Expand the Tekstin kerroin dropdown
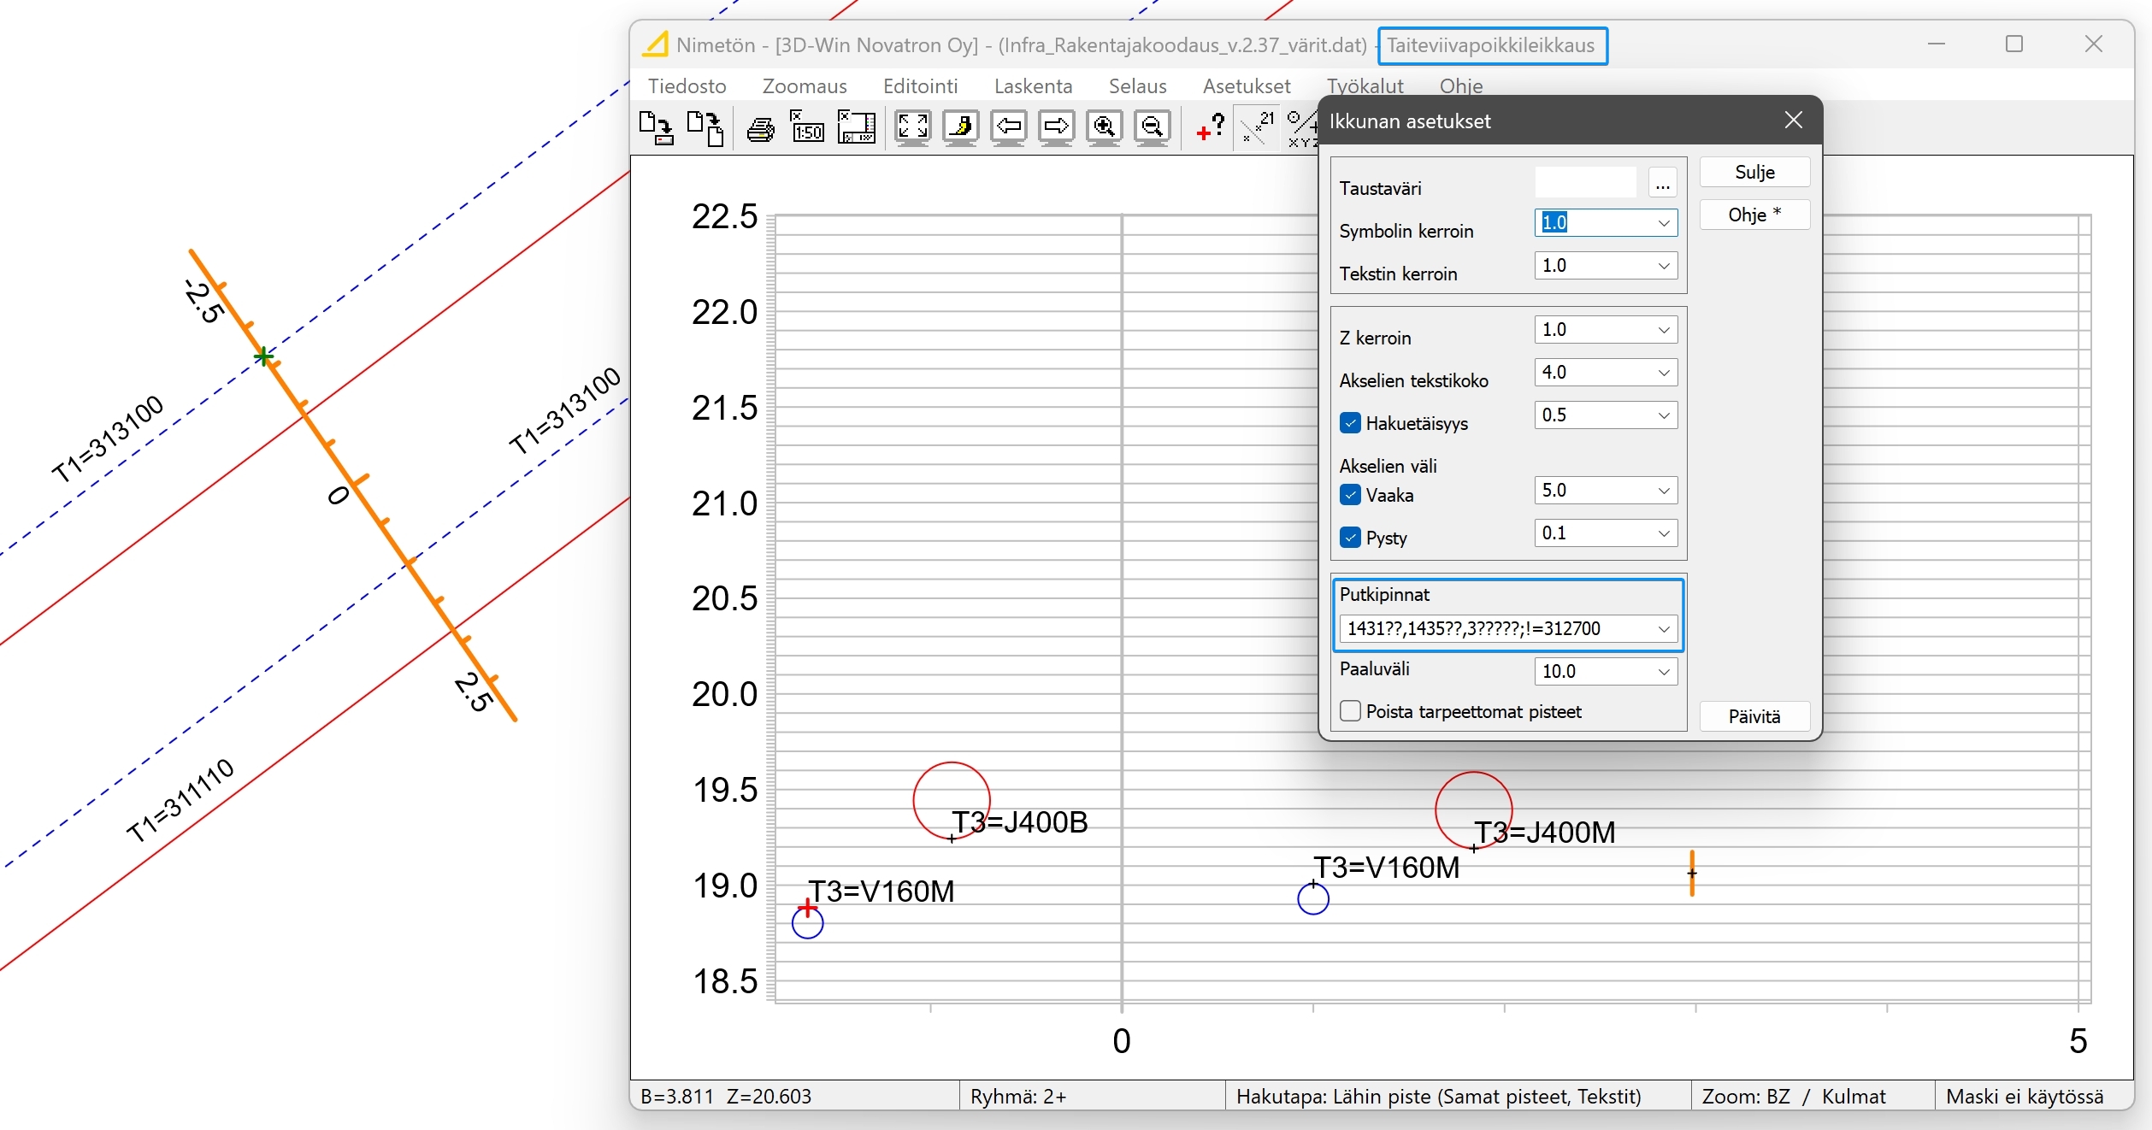Image resolution: width=2152 pixels, height=1130 pixels. point(1663,266)
